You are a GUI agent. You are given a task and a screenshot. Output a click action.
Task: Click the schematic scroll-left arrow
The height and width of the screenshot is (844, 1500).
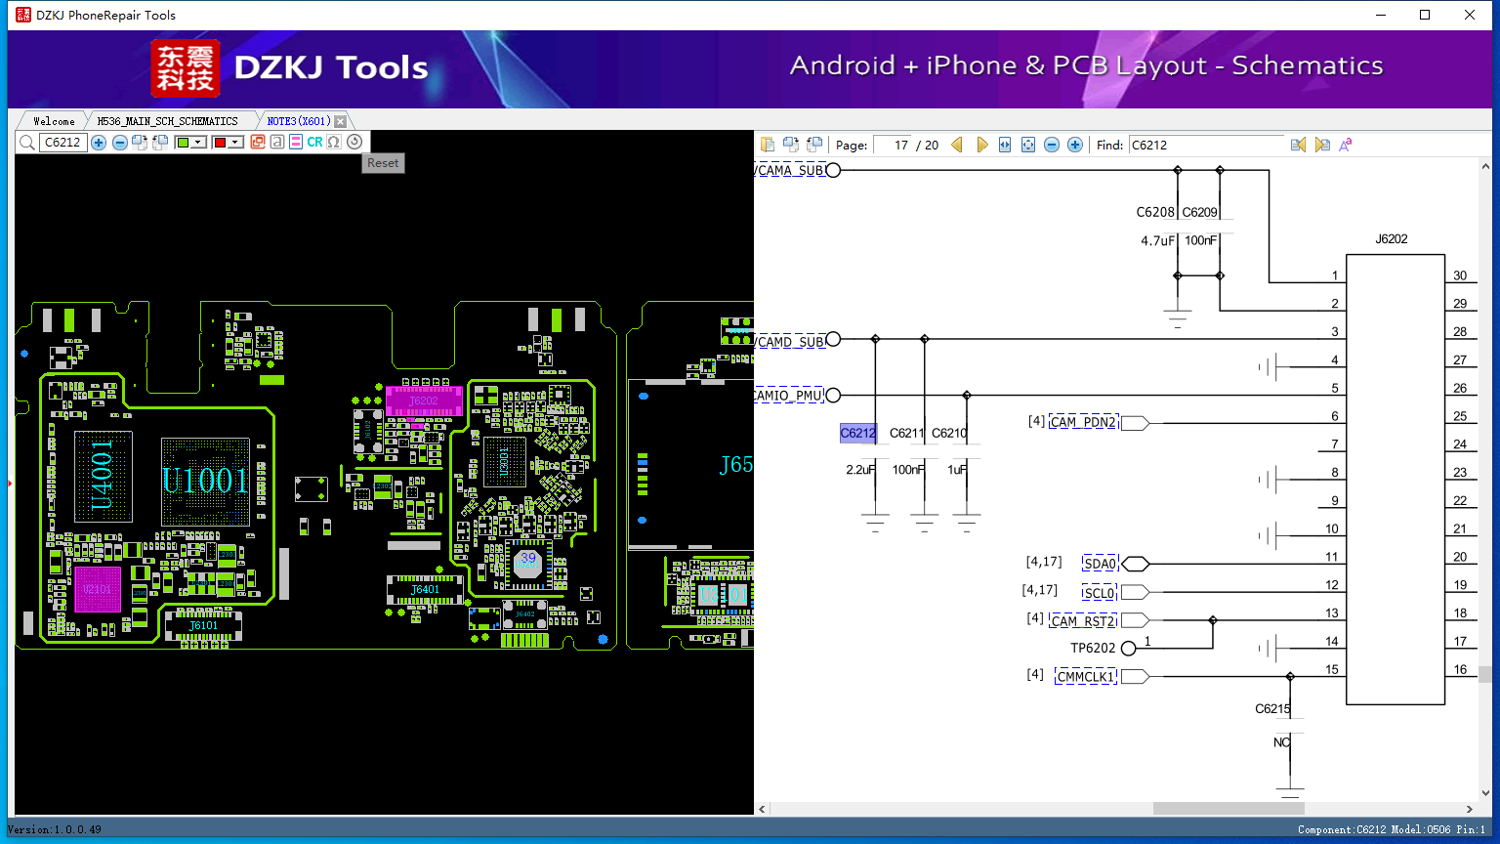[763, 809]
